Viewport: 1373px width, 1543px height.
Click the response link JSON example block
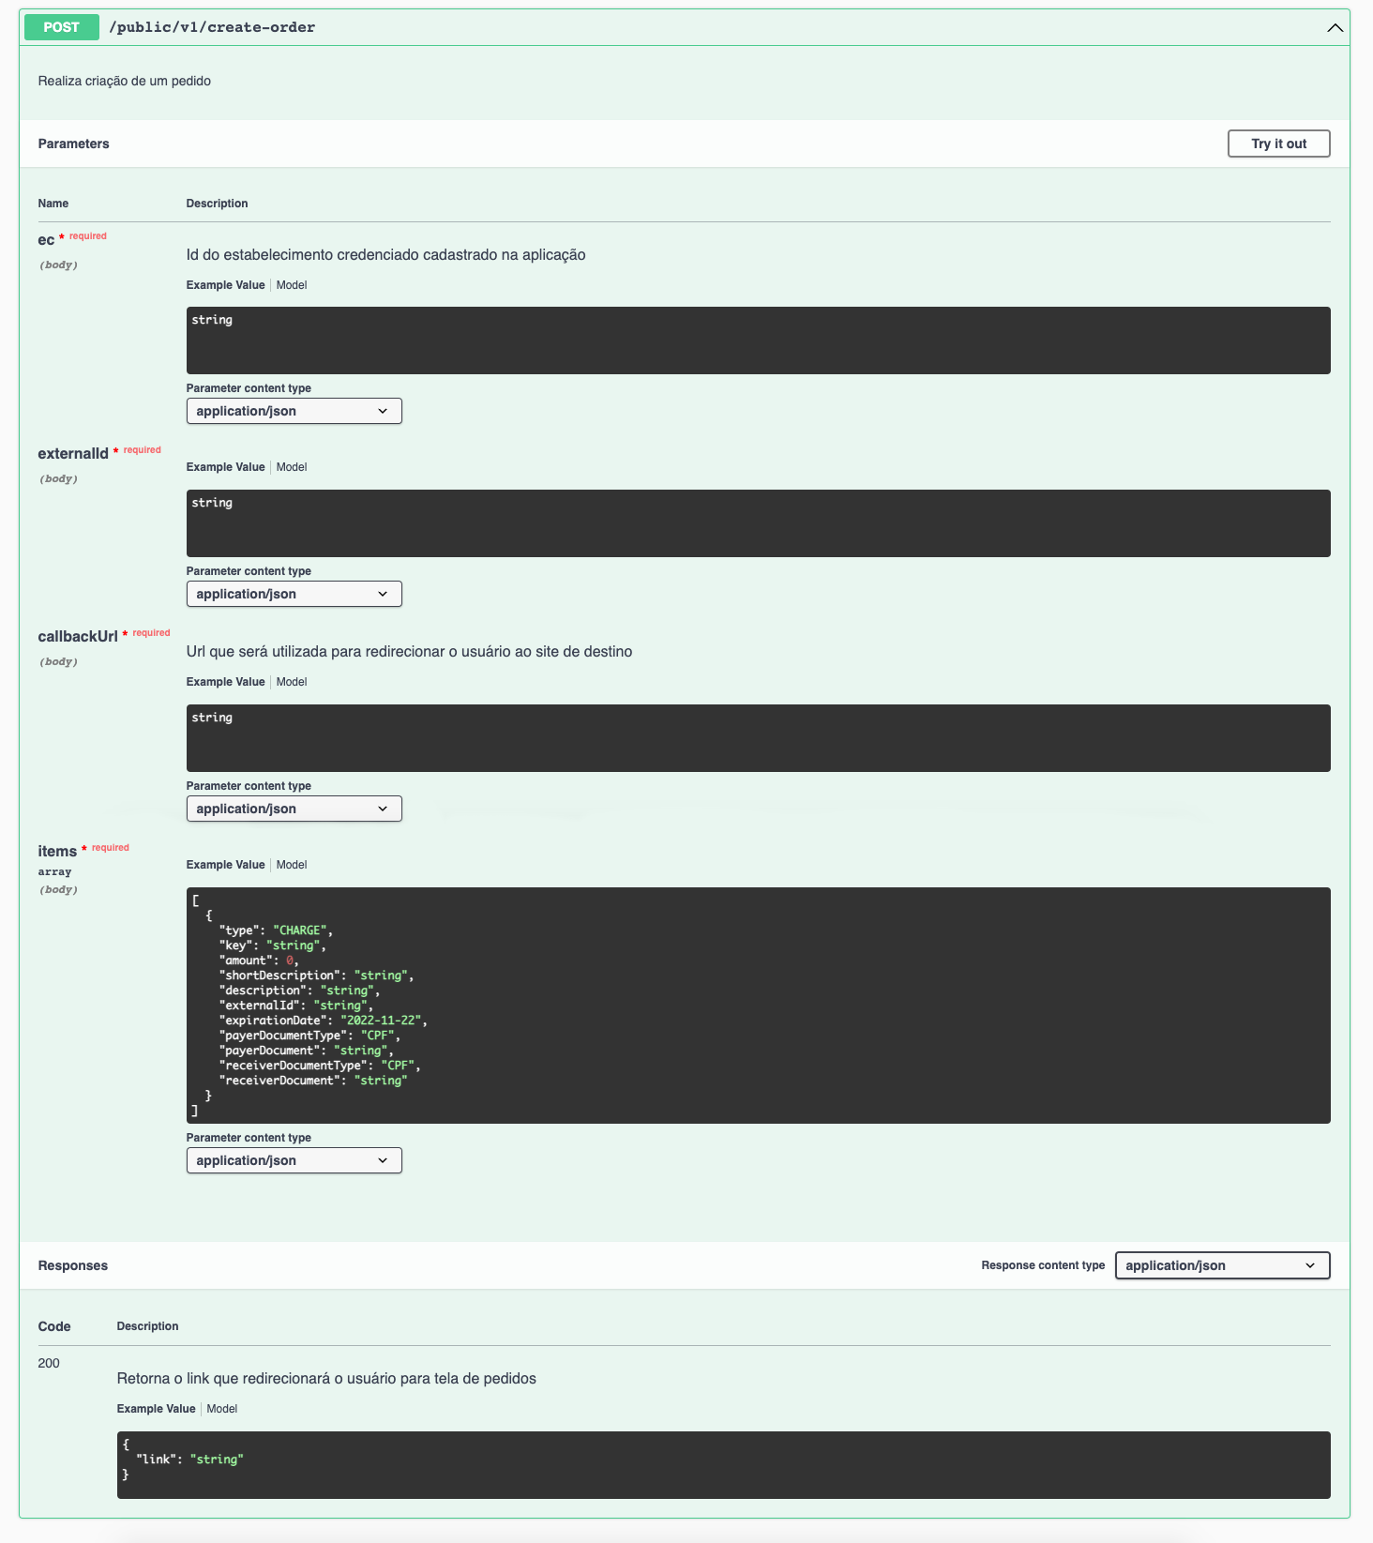723,1464
